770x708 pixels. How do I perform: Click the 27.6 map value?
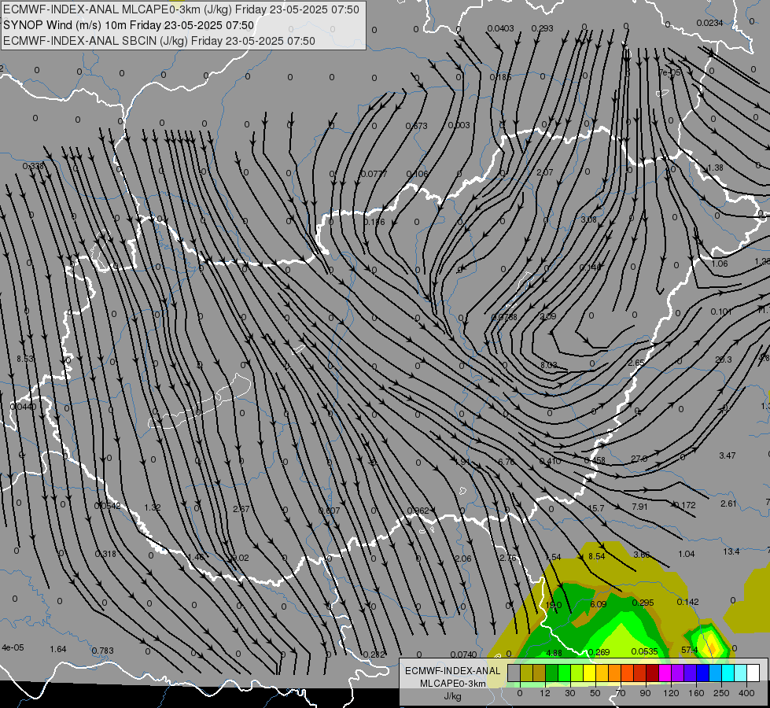pos(639,459)
